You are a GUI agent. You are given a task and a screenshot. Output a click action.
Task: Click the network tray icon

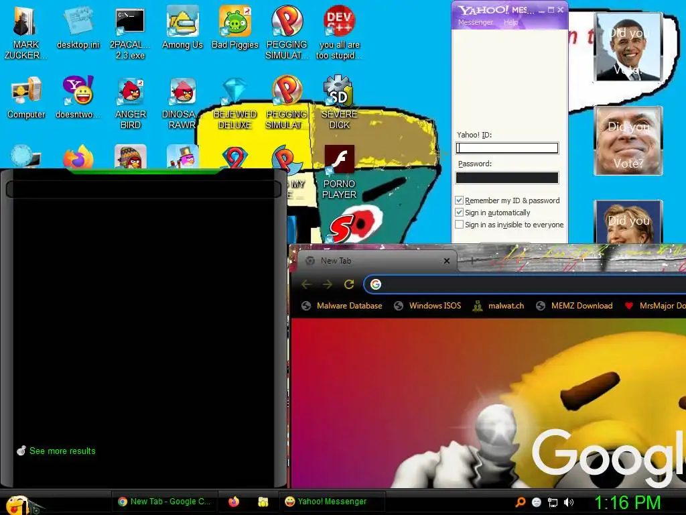click(553, 502)
